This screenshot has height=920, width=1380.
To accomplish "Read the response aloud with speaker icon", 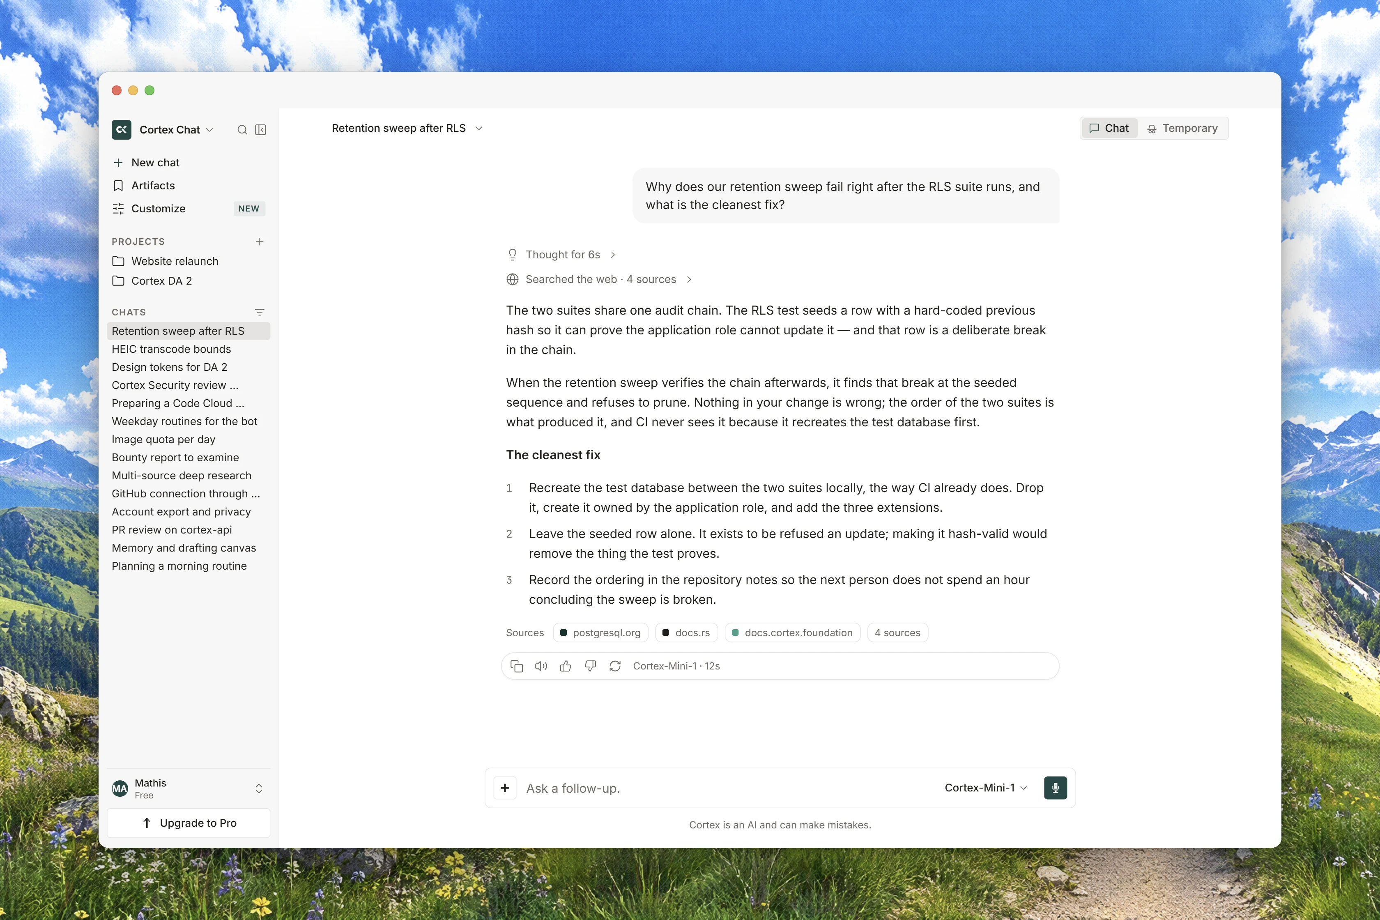I will [541, 666].
